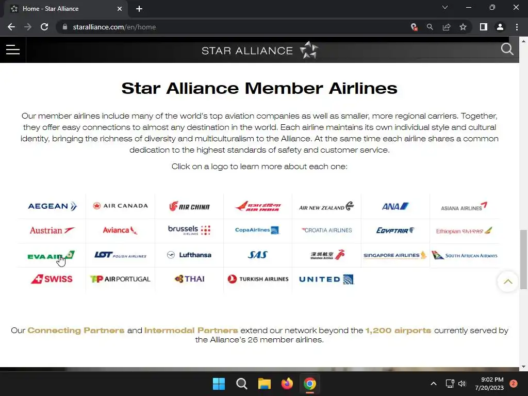
Task: Select the Ethiopian airline logo
Action: click(464, 230)
